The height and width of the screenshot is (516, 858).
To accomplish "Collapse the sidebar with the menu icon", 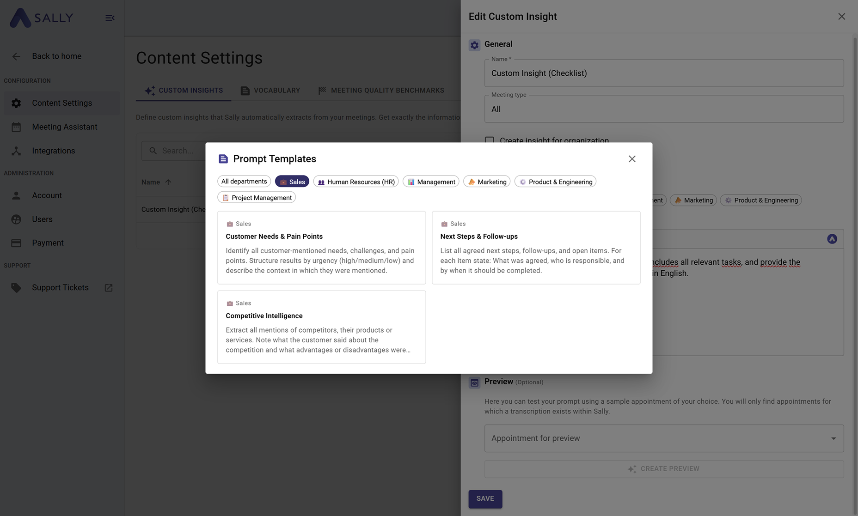I will click(x=110, y=18).
